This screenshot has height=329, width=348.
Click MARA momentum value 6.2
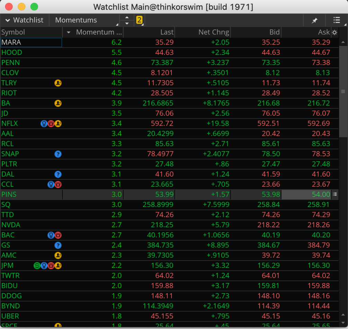116,42
